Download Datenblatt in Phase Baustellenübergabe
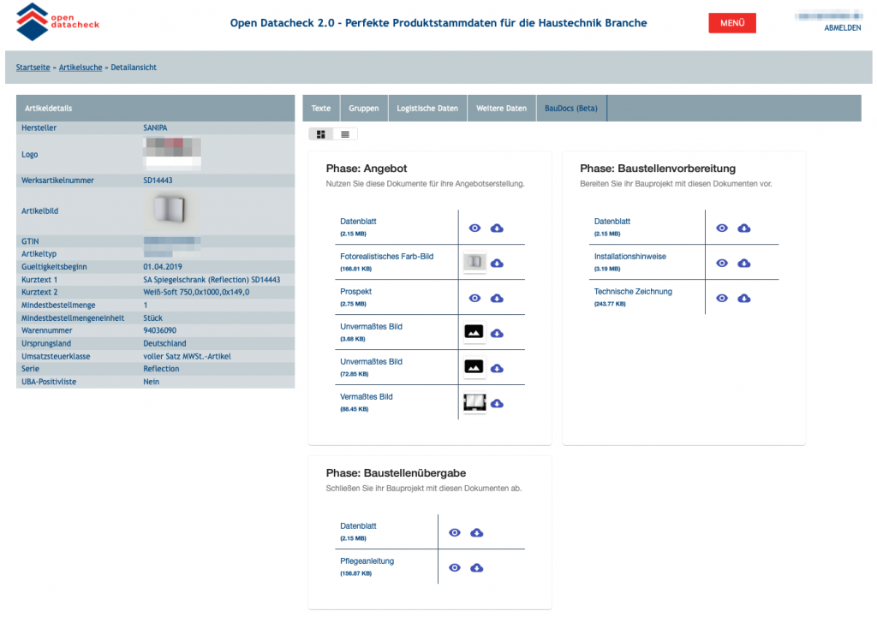The width and height of the screenshot is (877, 617). pyautogui.click(x=477, y=533)
